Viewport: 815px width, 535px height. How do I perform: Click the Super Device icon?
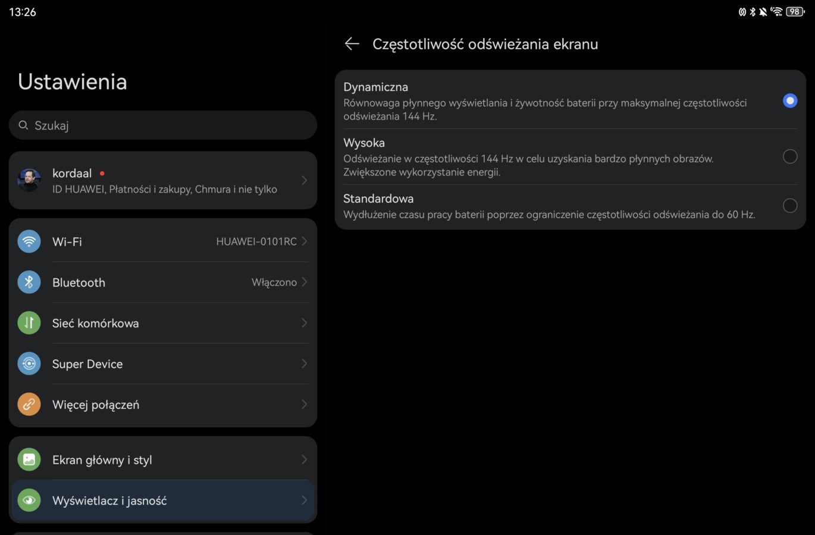click(x=29, y=363)
